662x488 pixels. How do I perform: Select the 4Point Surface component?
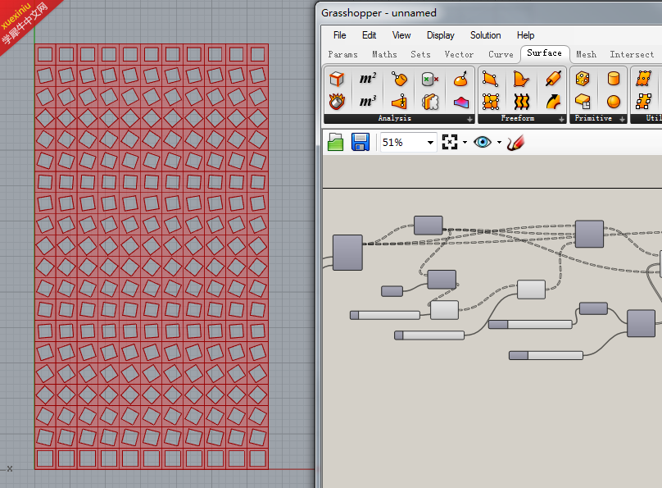(x=491, y=79)
